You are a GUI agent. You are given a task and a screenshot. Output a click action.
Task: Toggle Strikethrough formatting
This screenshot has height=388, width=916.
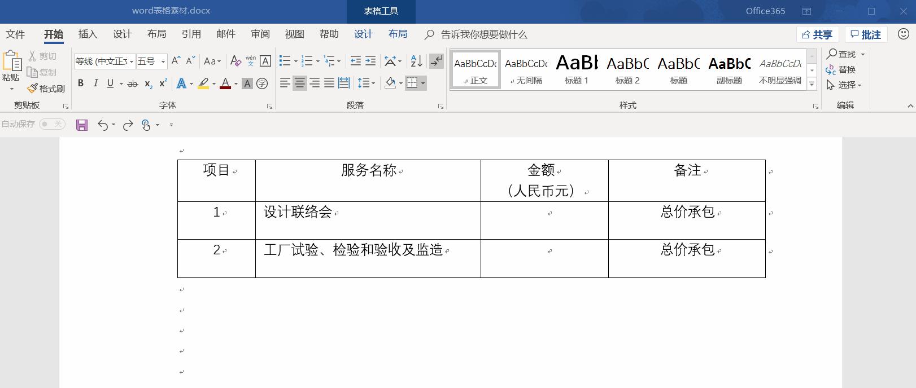(x=133, y=83)
